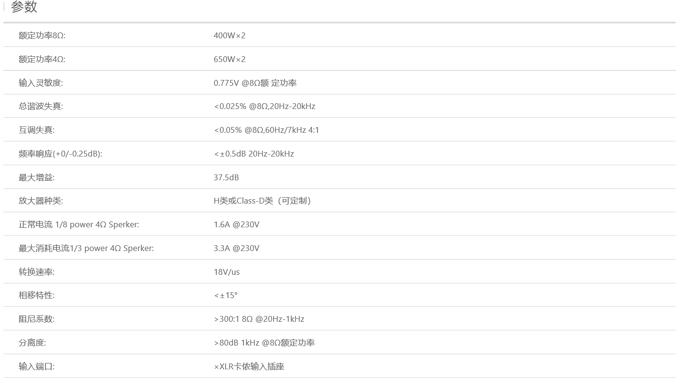Select the 分离度 row label

click(32, 343)
